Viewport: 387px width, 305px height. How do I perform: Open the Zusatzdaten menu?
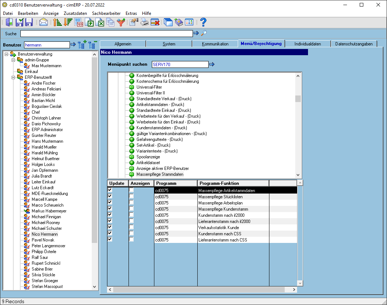click(75, 13)
